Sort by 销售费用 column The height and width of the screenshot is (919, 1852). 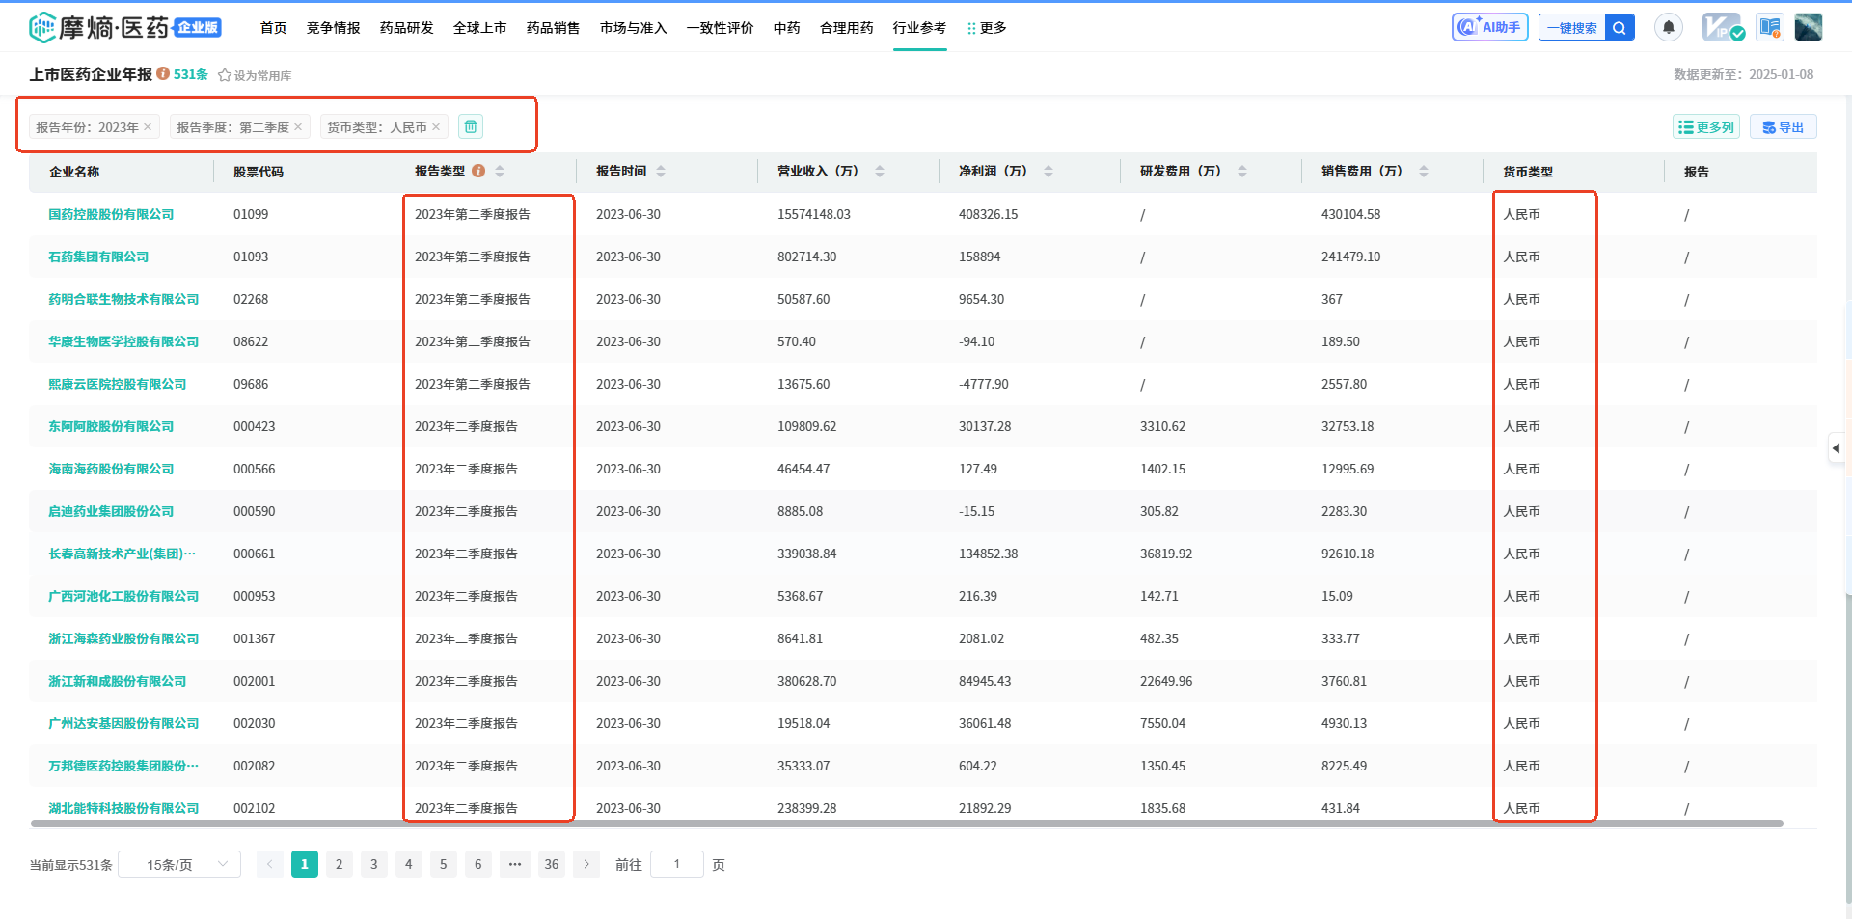tap(1424, 171)
